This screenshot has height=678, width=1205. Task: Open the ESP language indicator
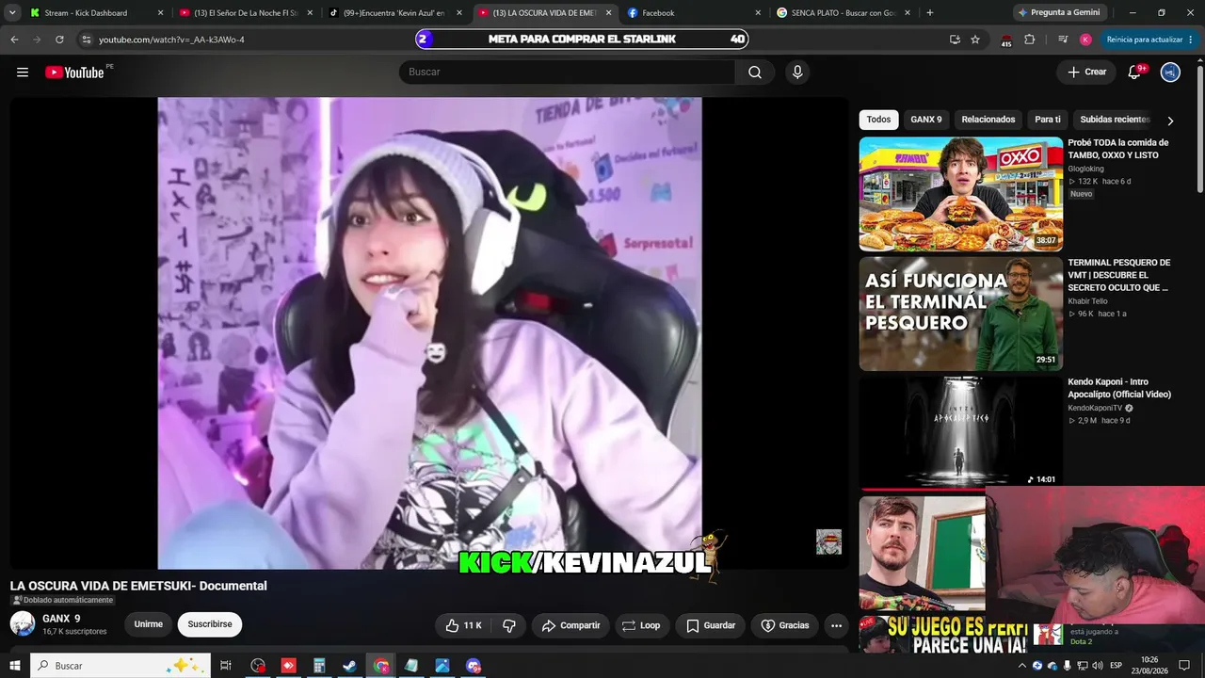point(1117,666)
